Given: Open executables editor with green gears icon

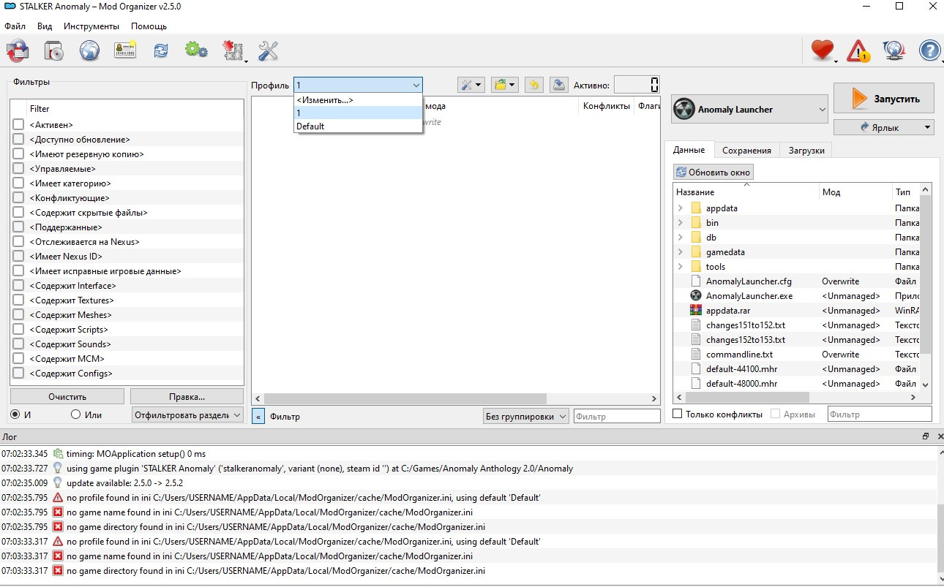Looking at the screenshot, I should (195, 50).
